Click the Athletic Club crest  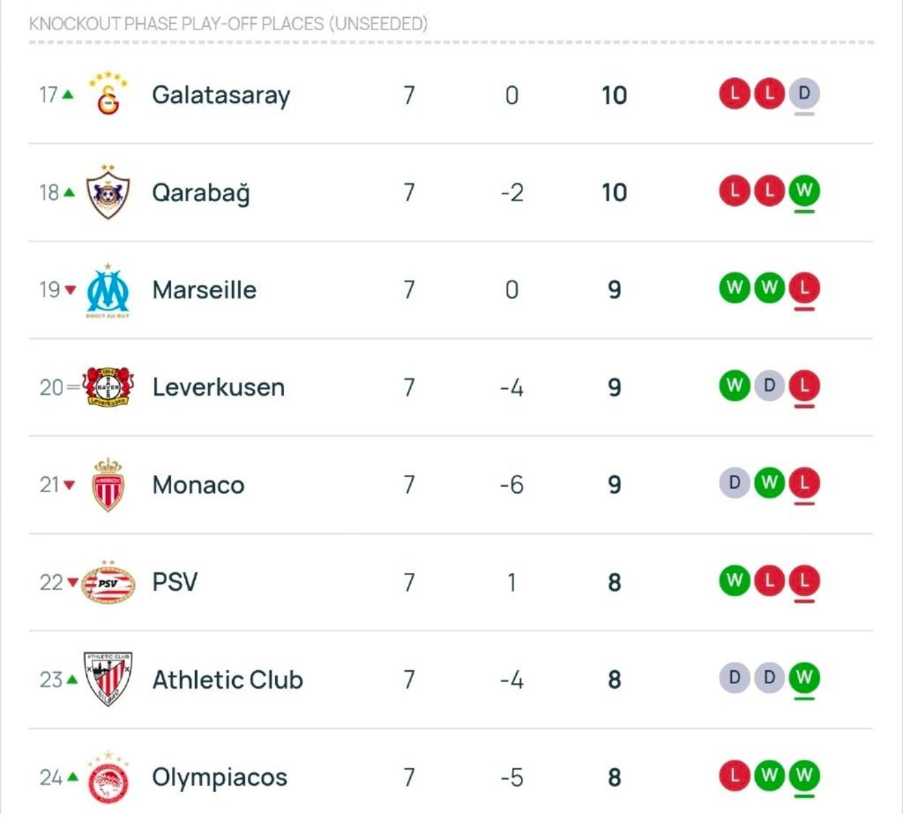108,680
